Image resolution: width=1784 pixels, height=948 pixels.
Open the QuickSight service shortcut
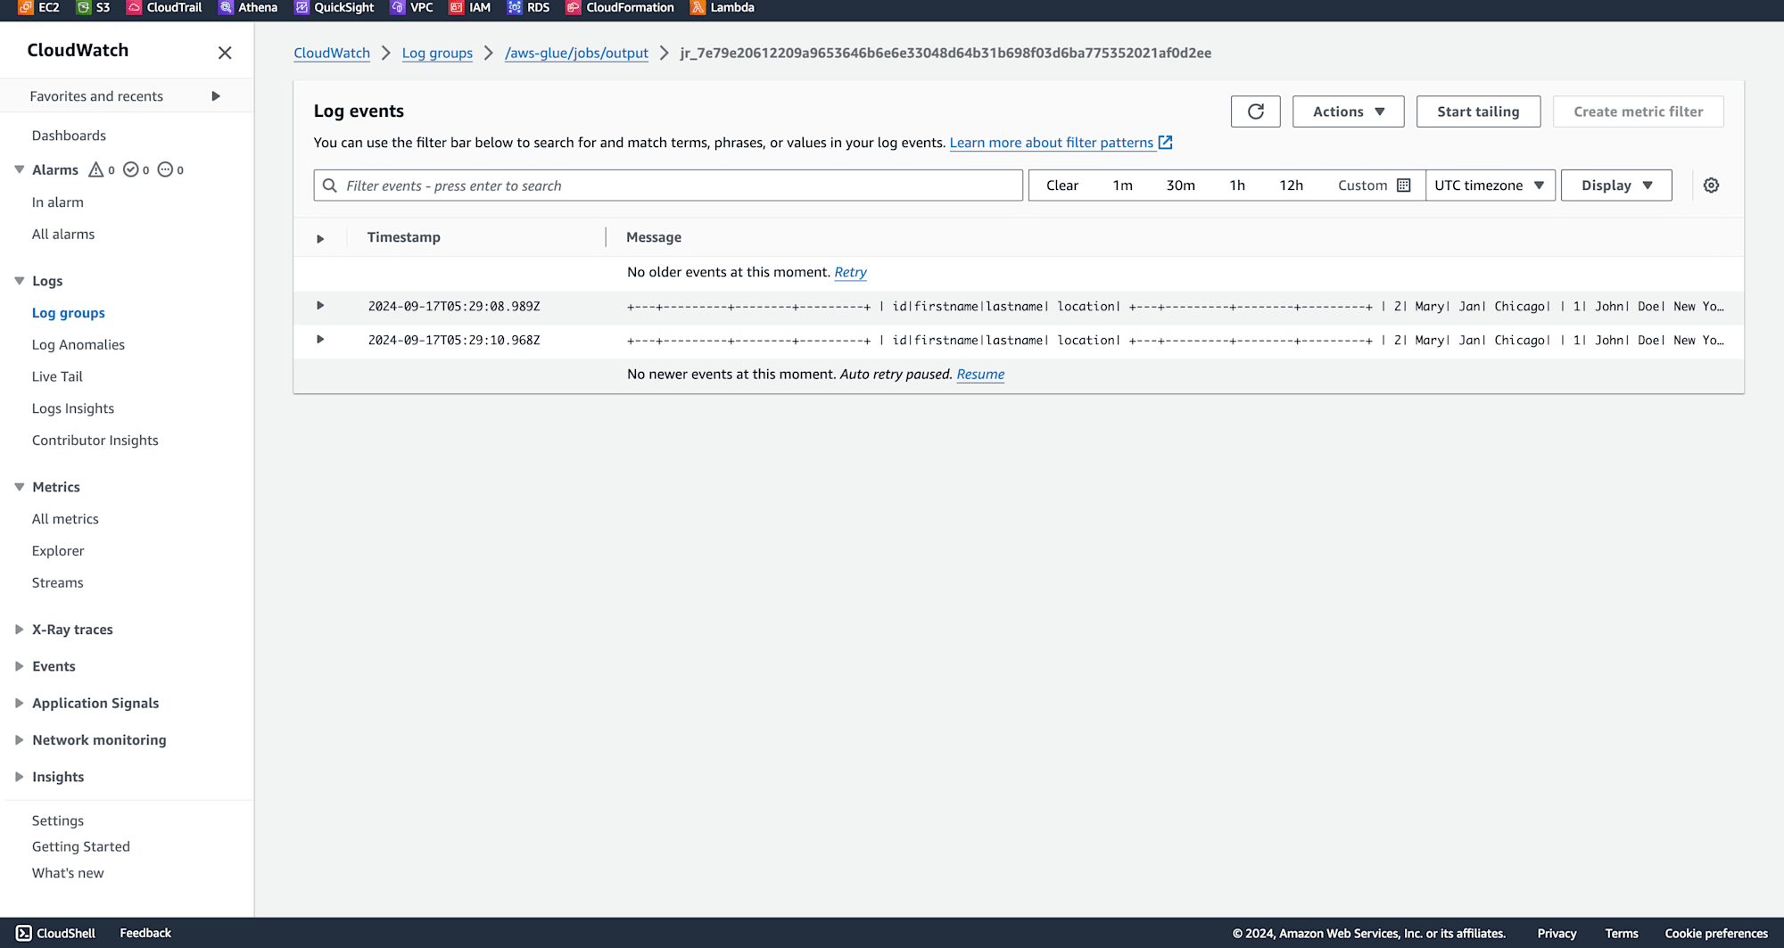(x=334, y=7)
